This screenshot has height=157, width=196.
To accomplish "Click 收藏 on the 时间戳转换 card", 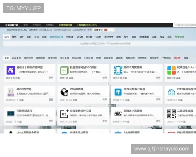I will [75, 100].
